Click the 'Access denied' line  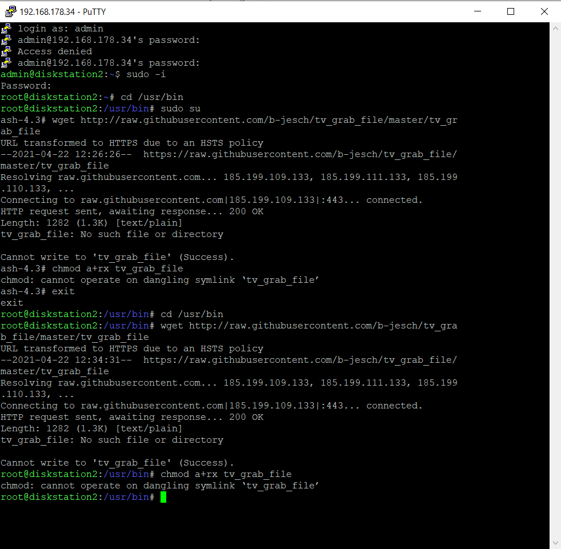click(55, 51)
